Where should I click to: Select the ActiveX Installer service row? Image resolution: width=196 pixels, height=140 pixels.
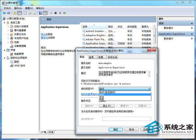click(117, 31)
